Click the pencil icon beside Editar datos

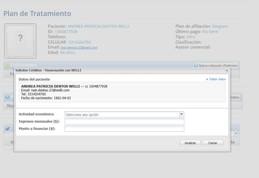(207, 79)
